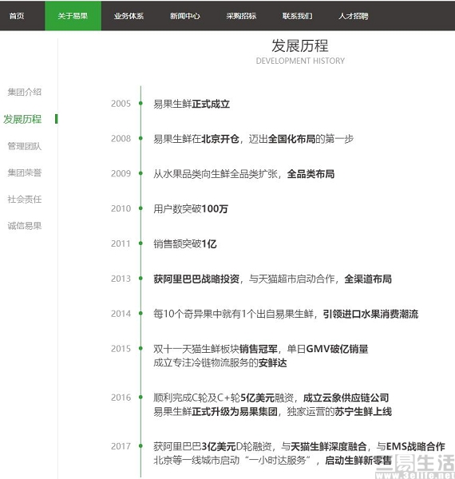This screenshot has width=455, height=479.
Task: Open the 联系我们 nav item
Action: 298,16
